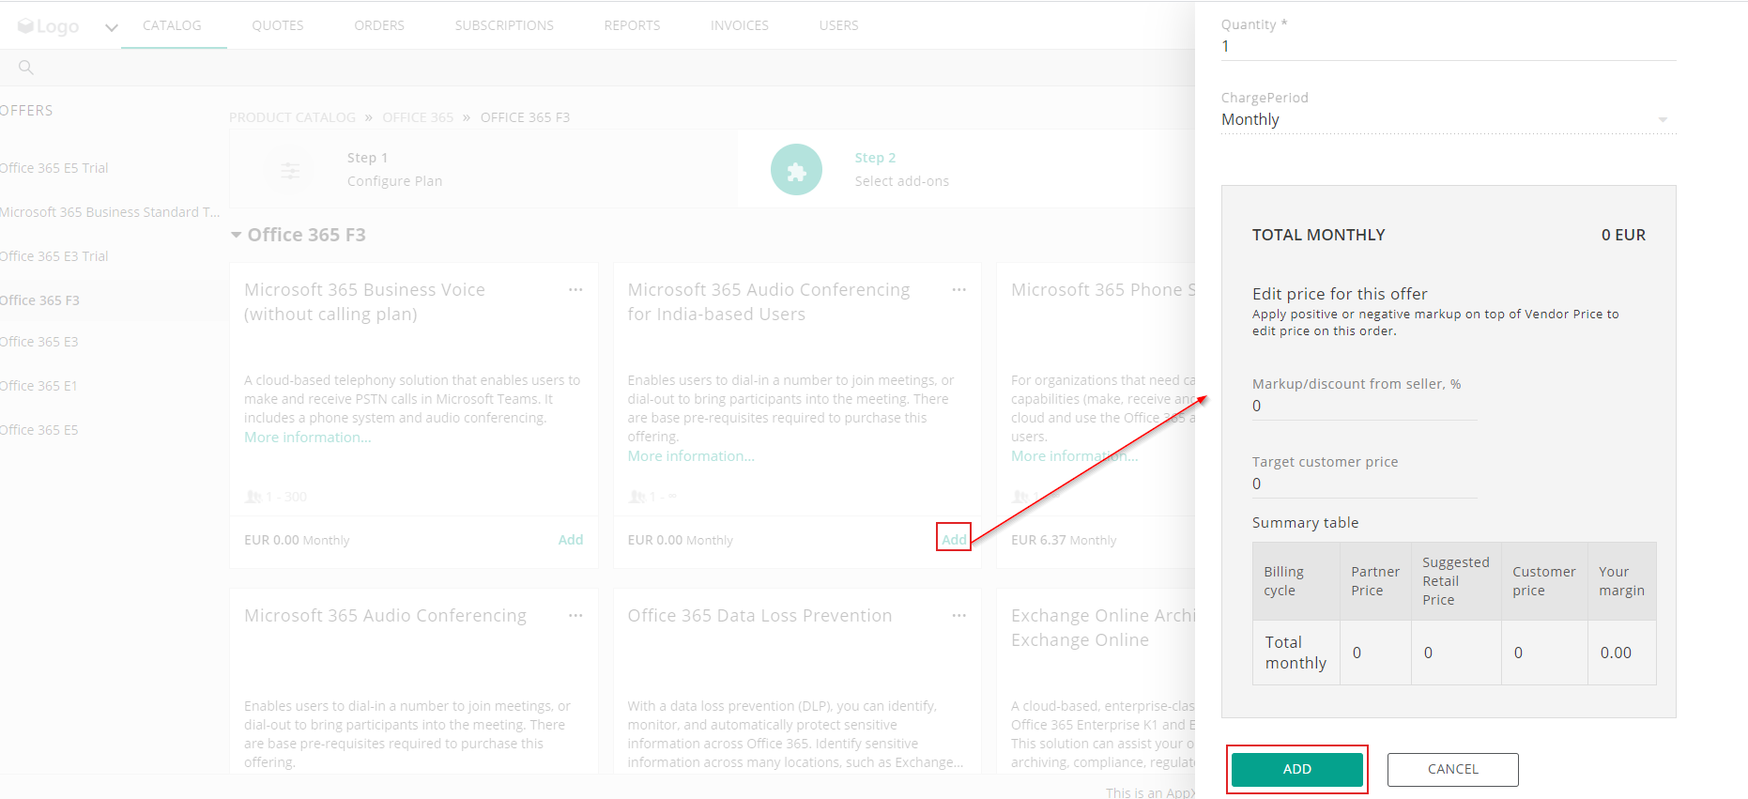Screen dimensions: 1748x799
Task: Go to the Orders tab
Action: [x=379, y=25]
